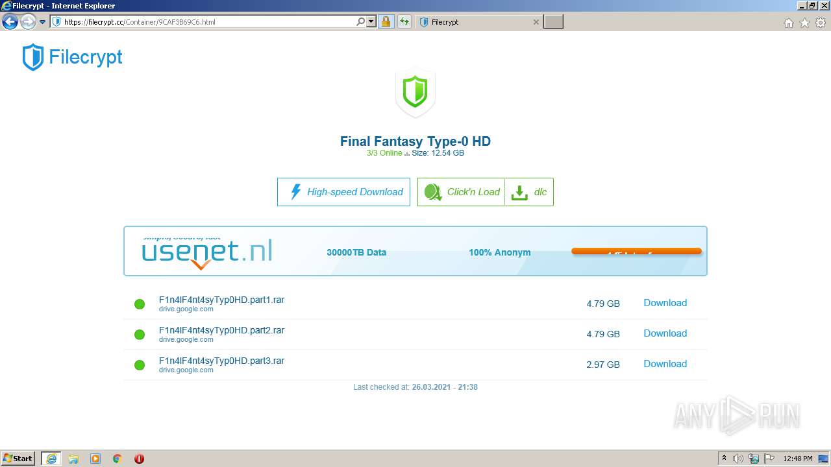Click the Last checked at date text
The image size is (831, 467).
pos(415,387)
